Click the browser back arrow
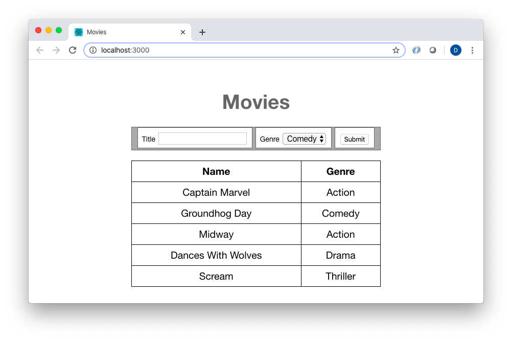 coord(40,50)
